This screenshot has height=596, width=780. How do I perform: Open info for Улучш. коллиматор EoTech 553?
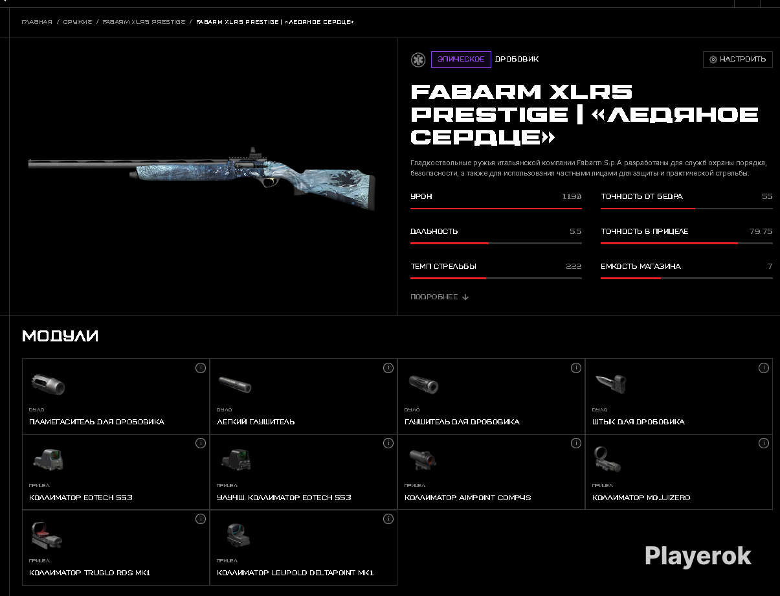[388, 443]
